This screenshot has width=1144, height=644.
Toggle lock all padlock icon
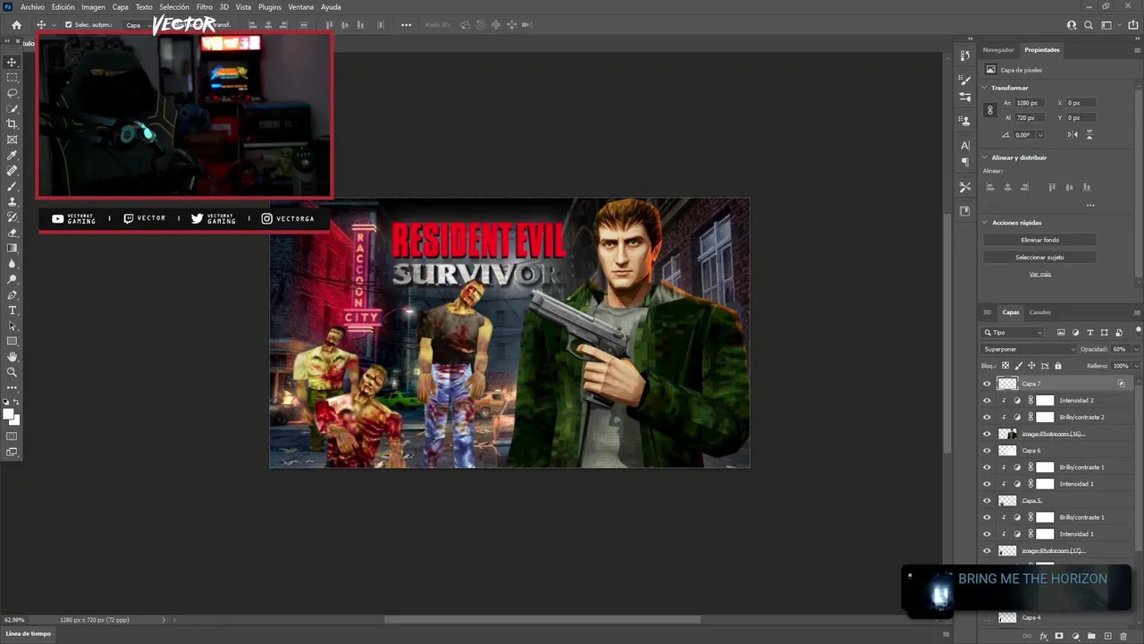(x=1058, y=366)
